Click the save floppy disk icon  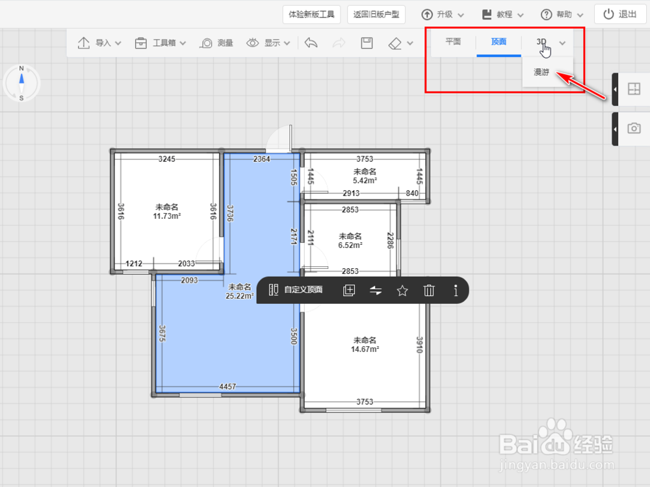point(367,43)
